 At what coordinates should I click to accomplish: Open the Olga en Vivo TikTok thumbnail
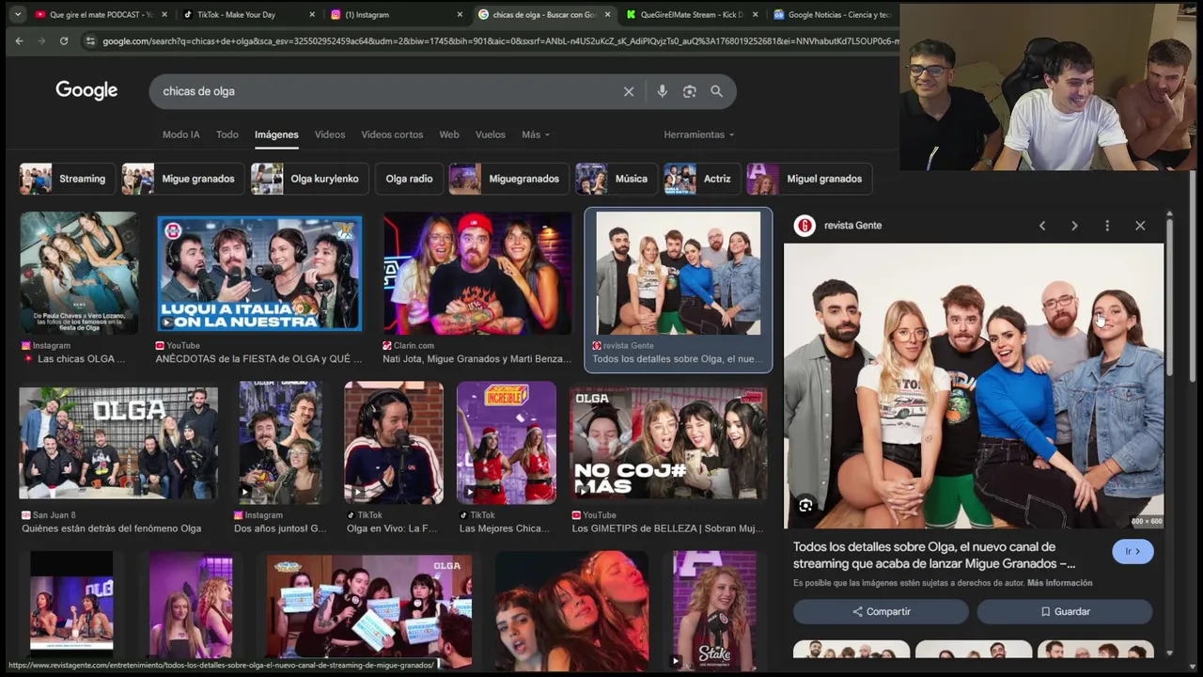(393, 443)
